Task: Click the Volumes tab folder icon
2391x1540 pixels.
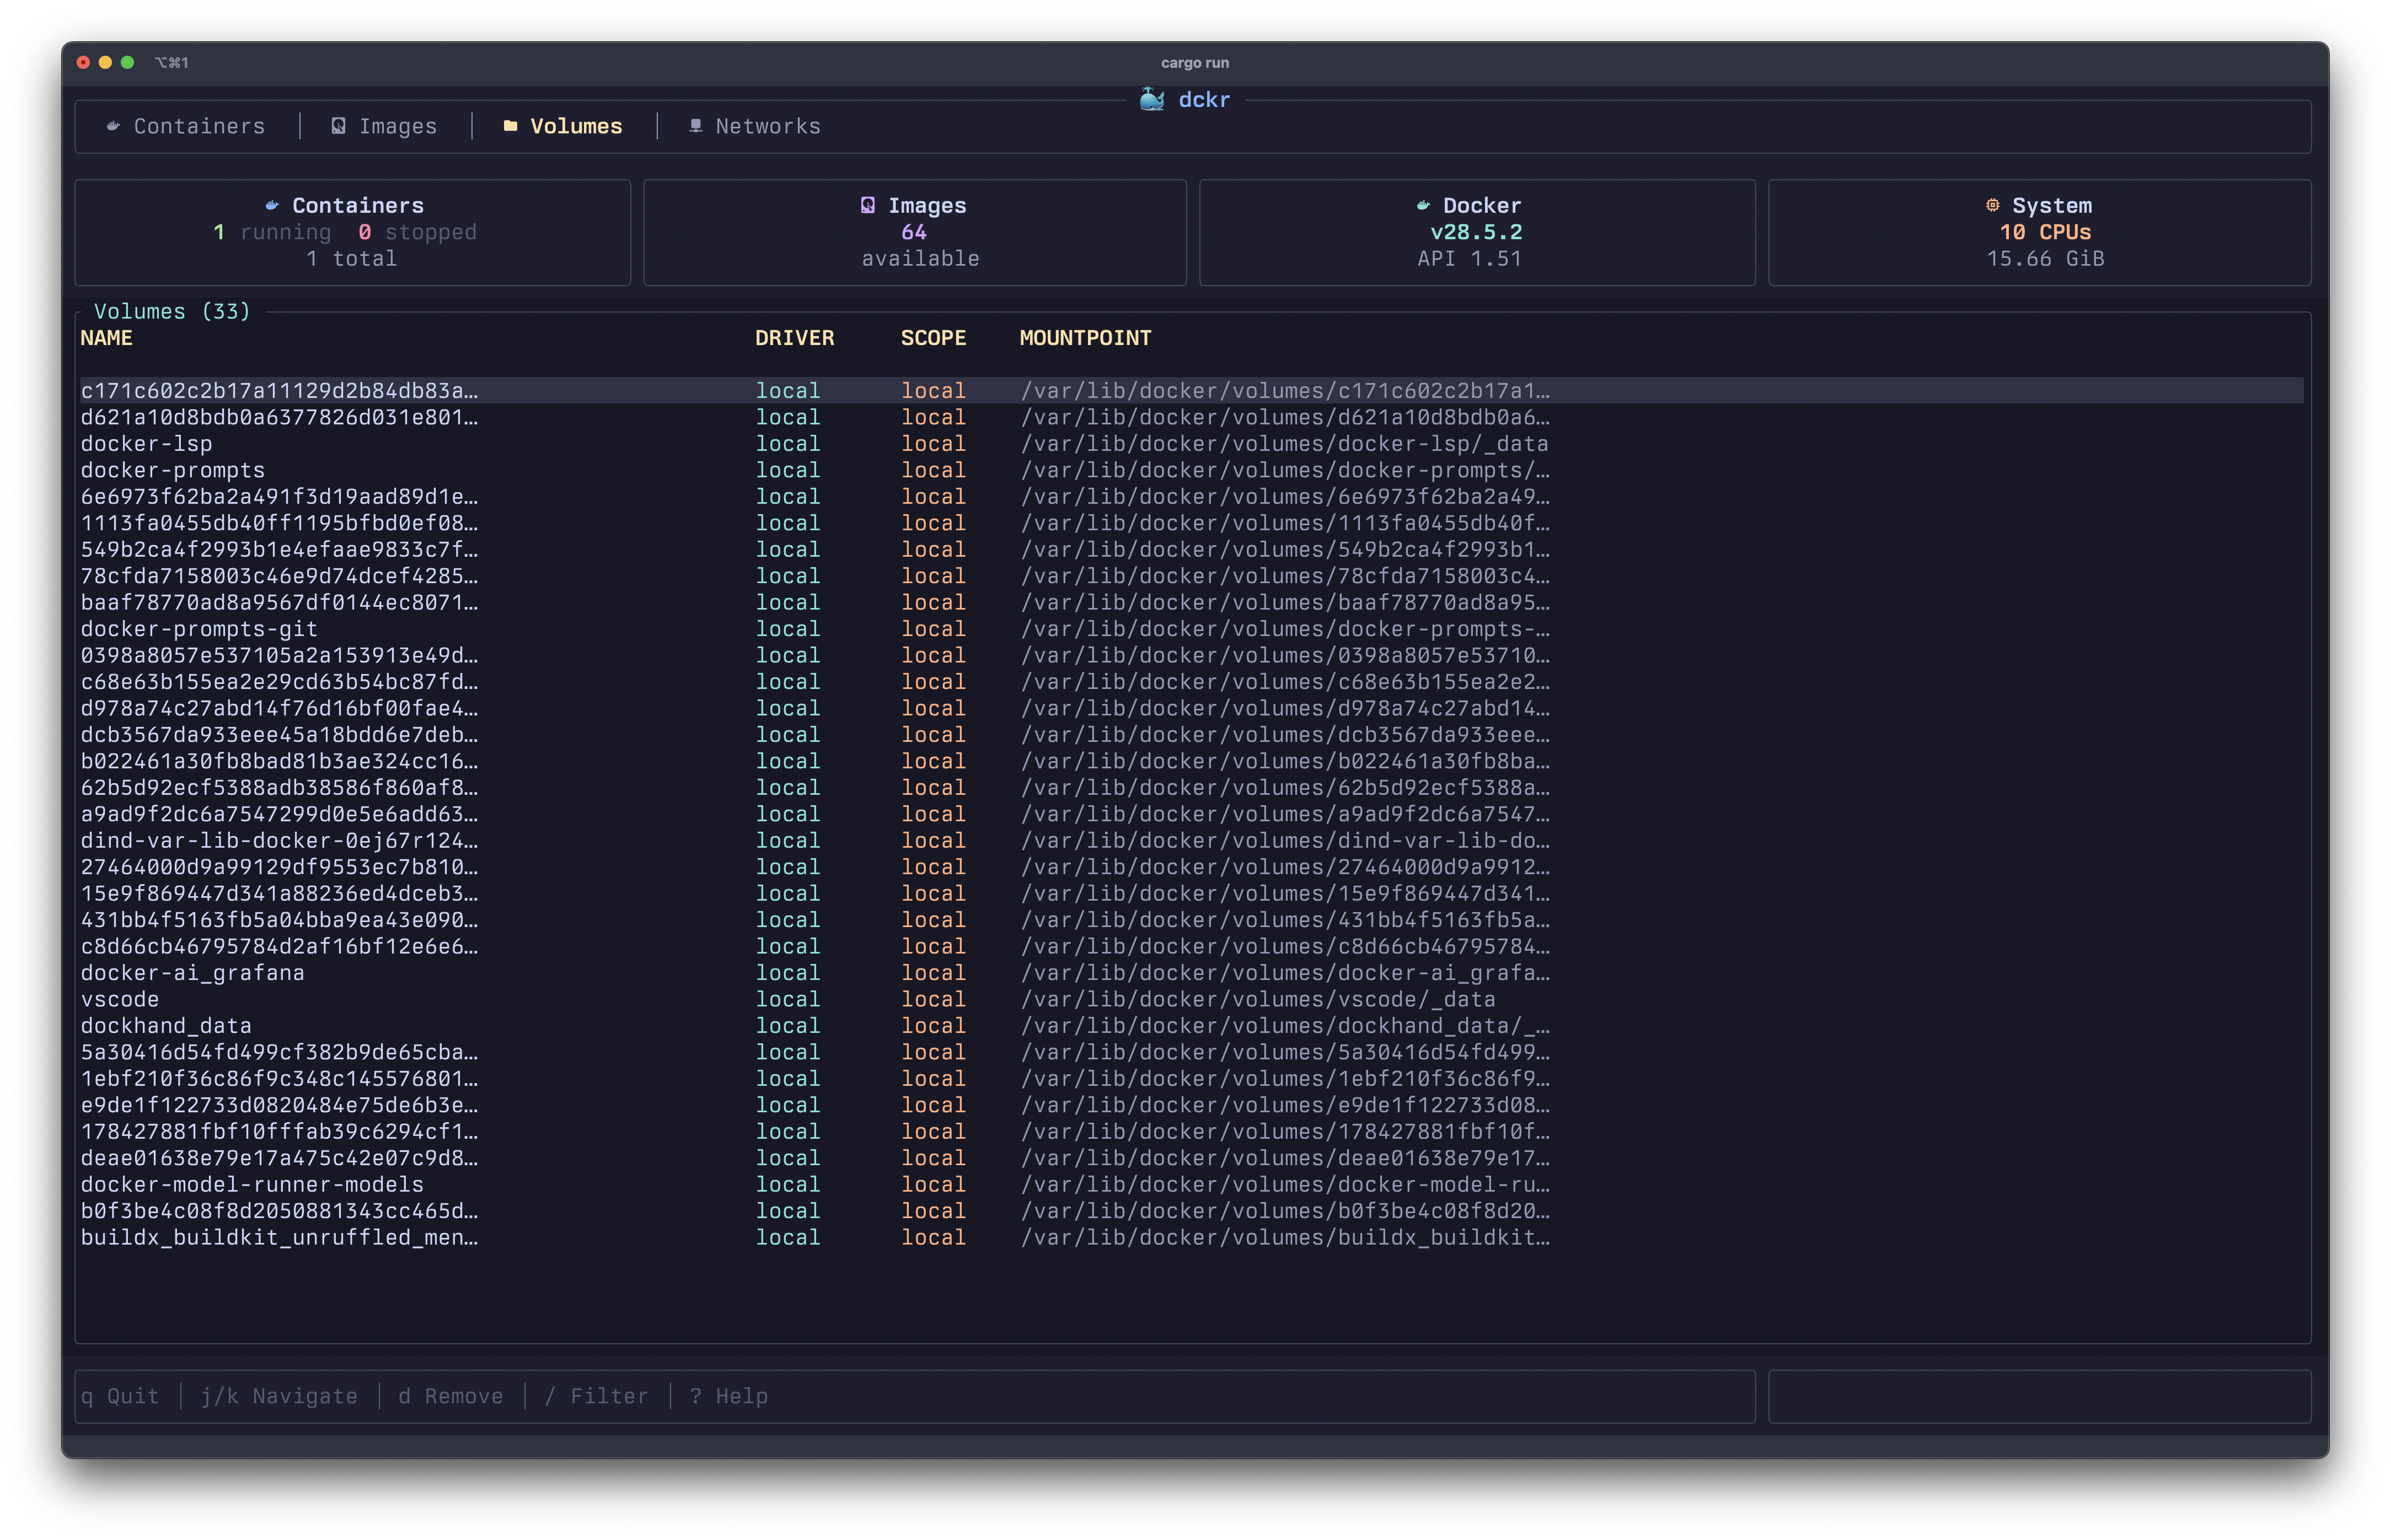Action: 510,126
